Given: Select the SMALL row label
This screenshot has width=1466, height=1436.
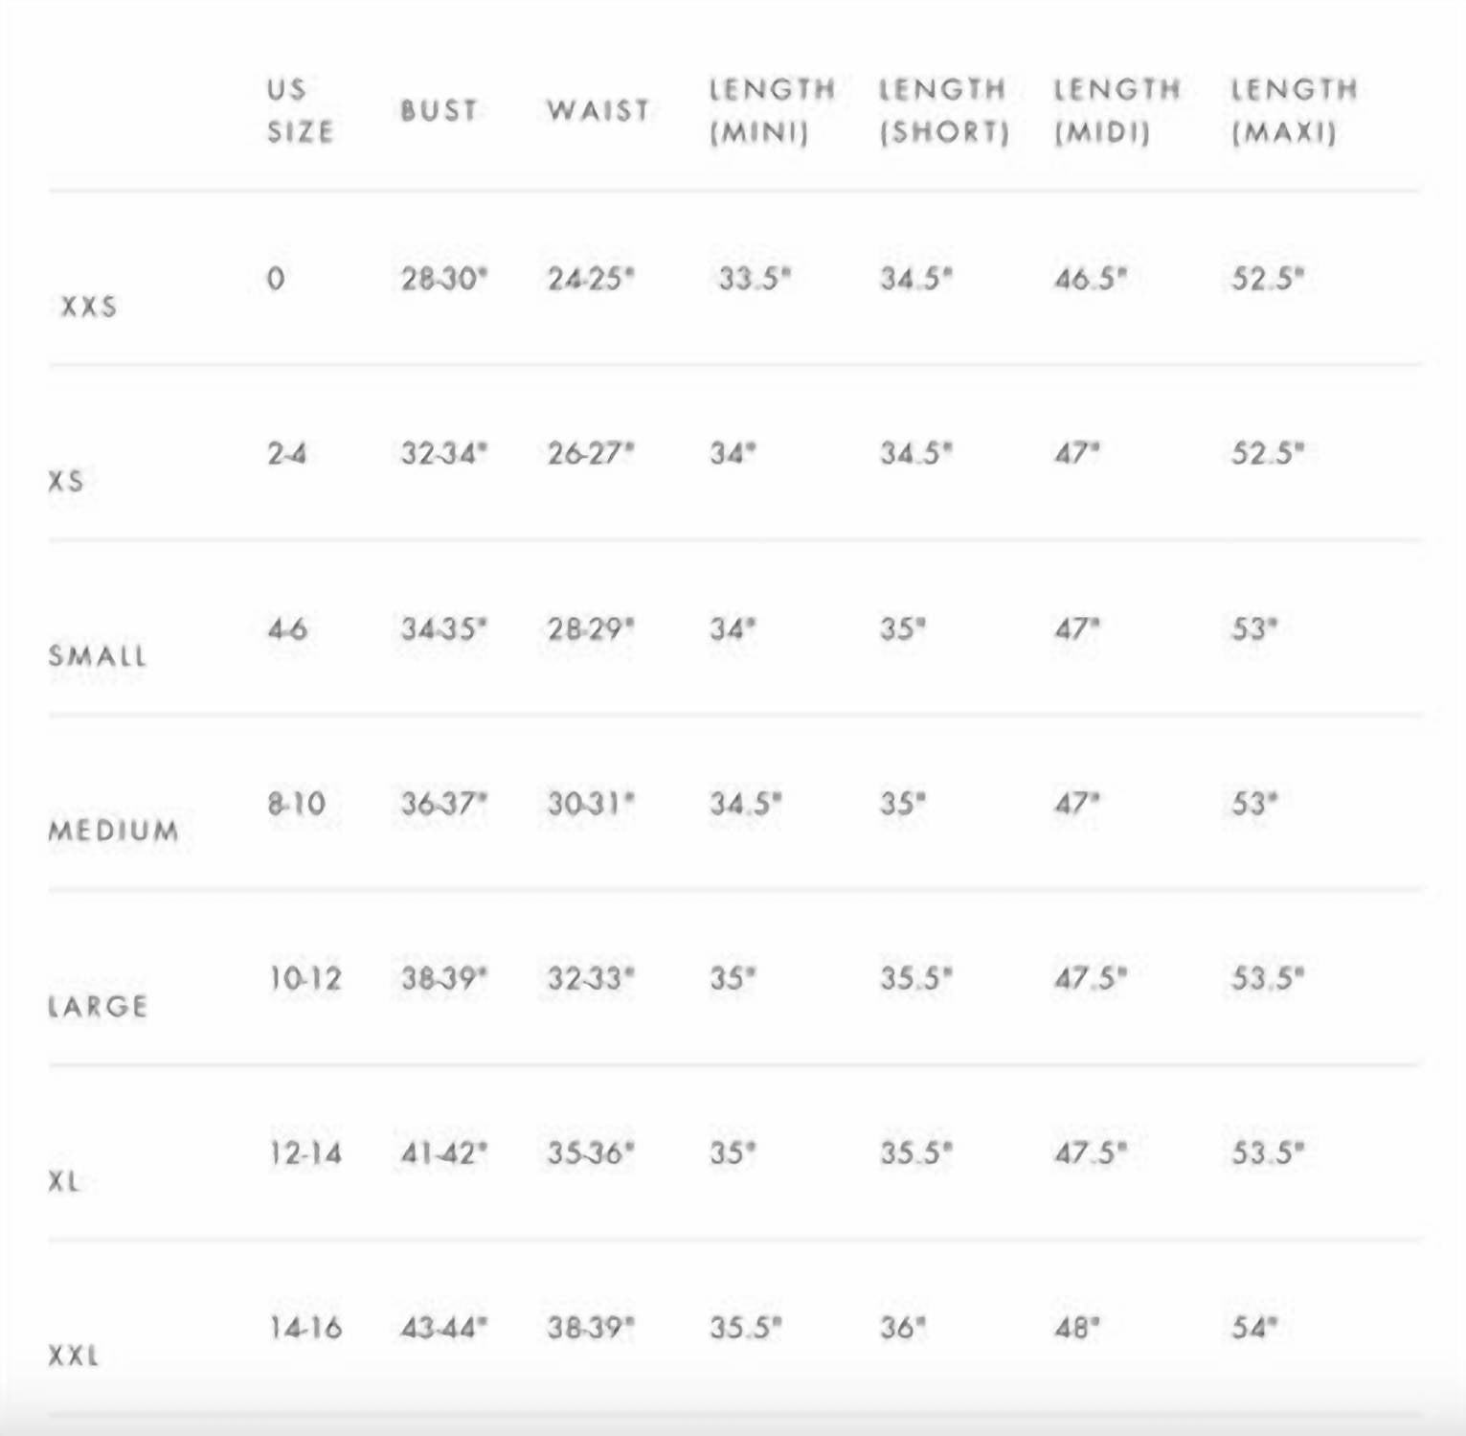Looking at the screenshot, I should (x=98, y=656).
